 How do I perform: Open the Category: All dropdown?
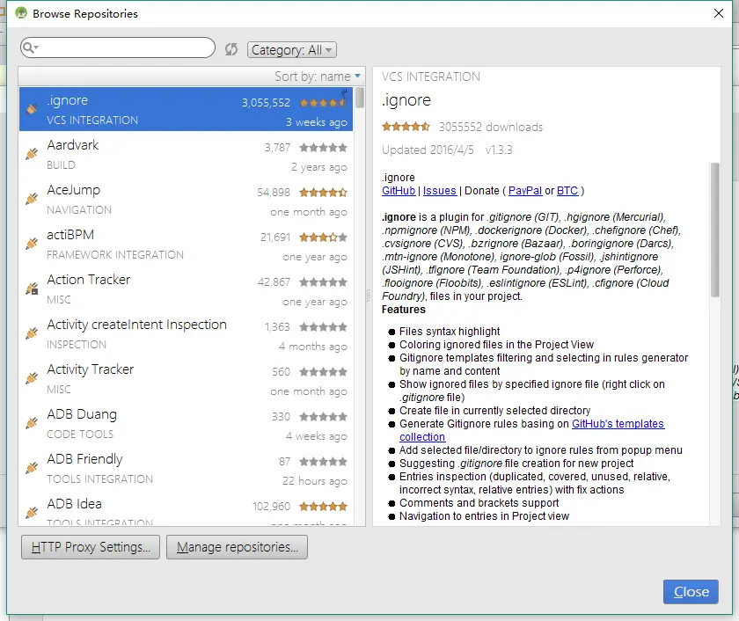click(292, 49)
